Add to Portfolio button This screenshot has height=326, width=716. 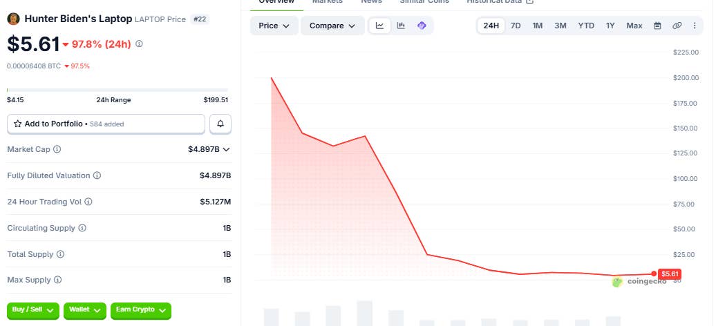pyautogui.click(x=106, y=124)
